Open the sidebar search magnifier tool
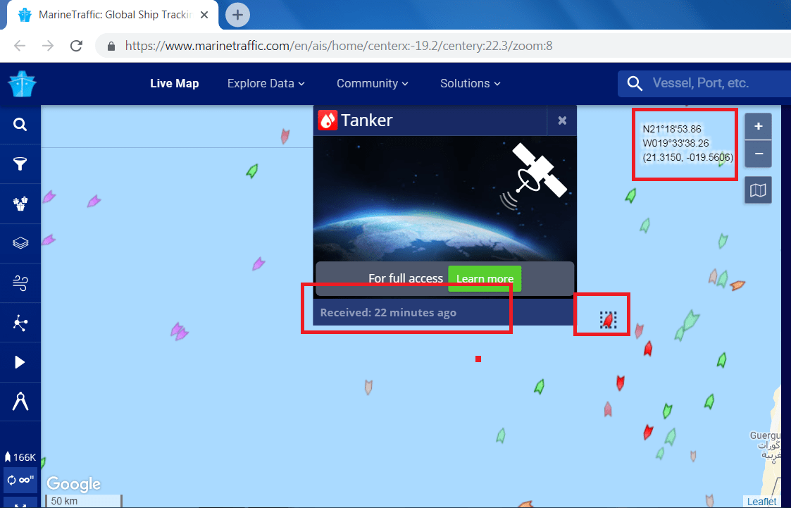791x508 pixels. coord(20,124)
